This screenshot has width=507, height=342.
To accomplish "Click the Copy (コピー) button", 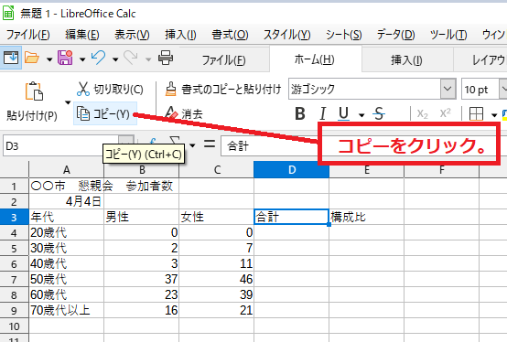I will tap(105, 113).
